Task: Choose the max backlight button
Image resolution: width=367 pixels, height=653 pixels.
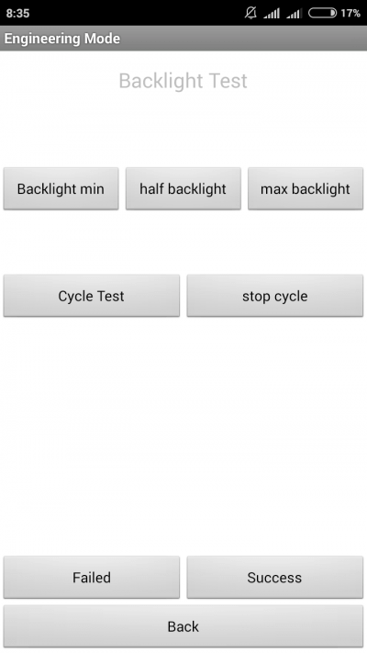Action: coord(306,188)
